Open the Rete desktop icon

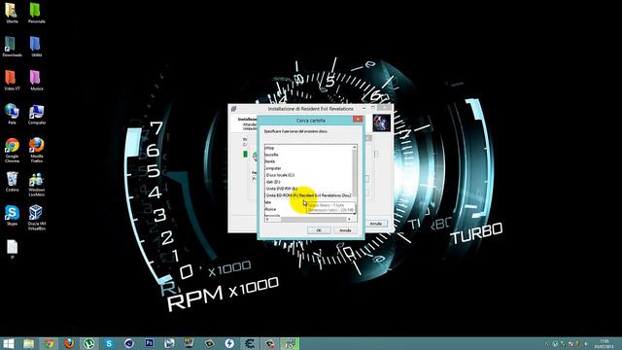[x=12, y=114]
